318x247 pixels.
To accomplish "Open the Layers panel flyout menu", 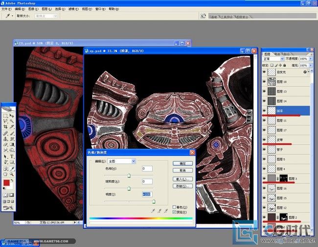I will coord(312,54).
